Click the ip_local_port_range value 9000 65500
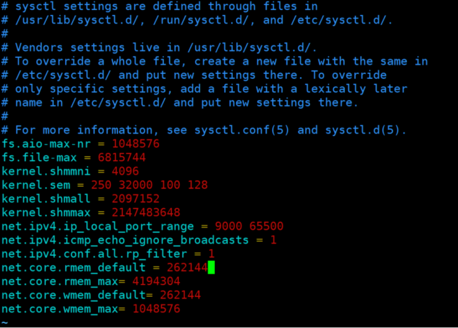This screenshot has height=328, width=458. (249, 226)
